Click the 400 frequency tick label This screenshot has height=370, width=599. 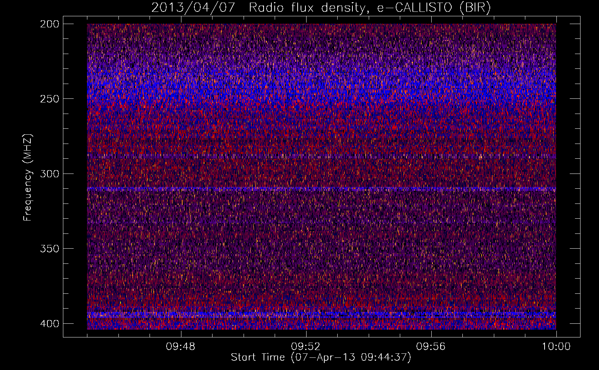pos(50,324)
